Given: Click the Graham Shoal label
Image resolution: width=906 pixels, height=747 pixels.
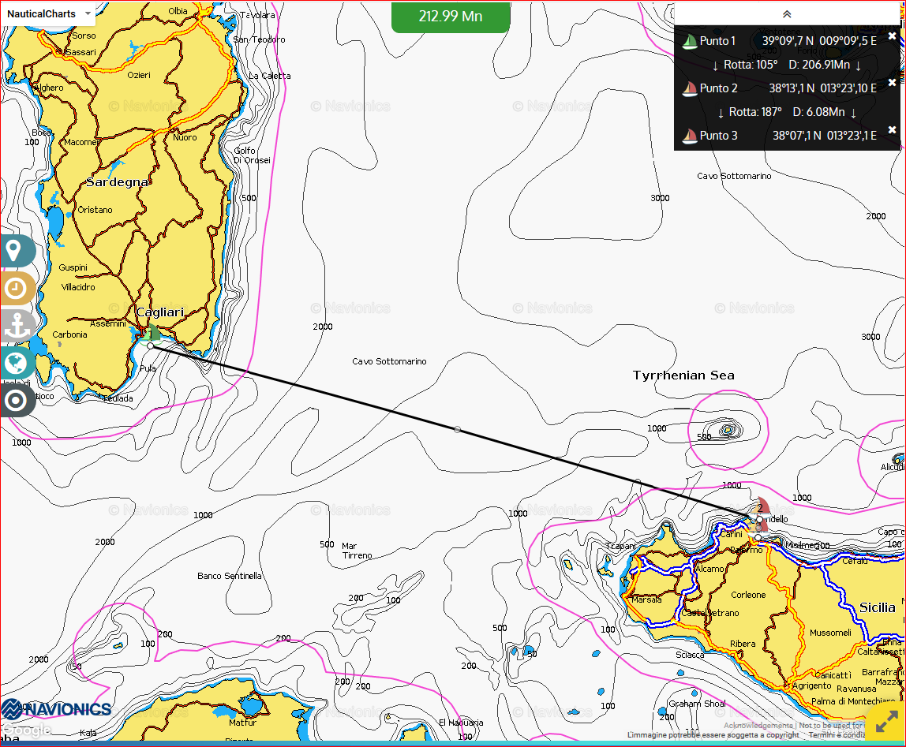Looking at the screenshot, I should (698, 703).
